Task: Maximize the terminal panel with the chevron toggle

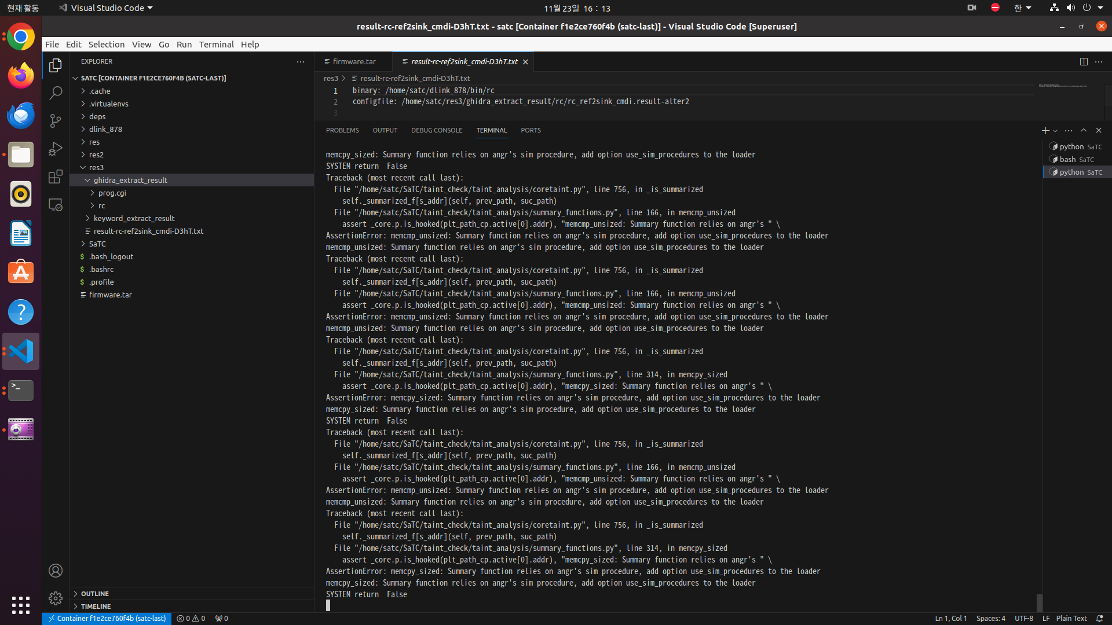Action: 1083,131
